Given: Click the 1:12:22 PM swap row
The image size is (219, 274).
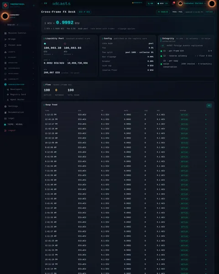Looking at the screenshot, I should tap(127, 115).
